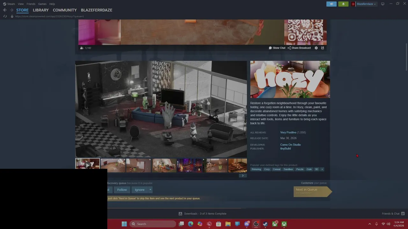The height and width of the screenshot is (229, 408).
Task: Click Show Chat on the broadcast
Action: (x=277, y=48)
